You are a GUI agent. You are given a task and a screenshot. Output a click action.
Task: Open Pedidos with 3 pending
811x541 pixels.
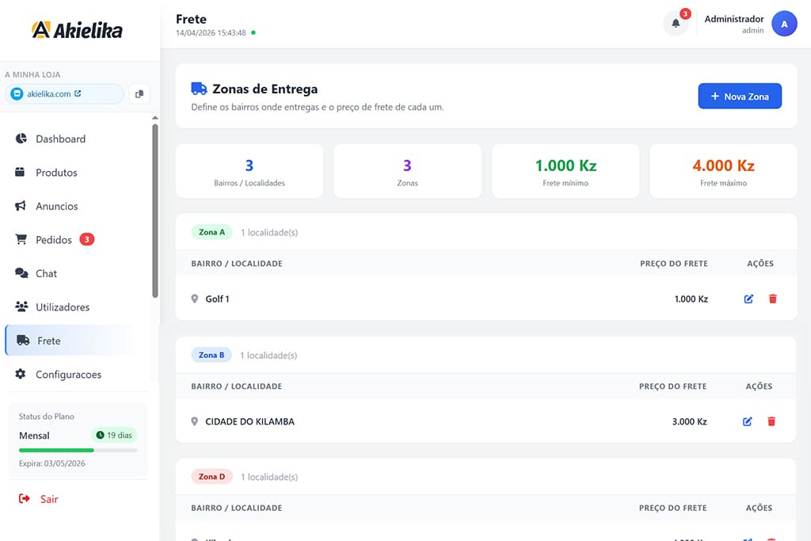click(x=54, y=240)
